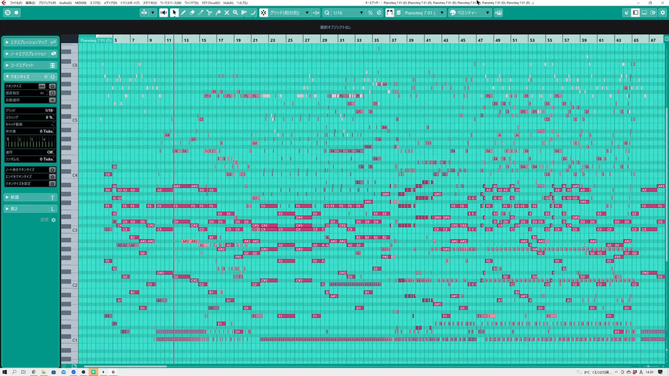Toggle snap to zero crossing icon
The image size is (669, 376).
316,13
